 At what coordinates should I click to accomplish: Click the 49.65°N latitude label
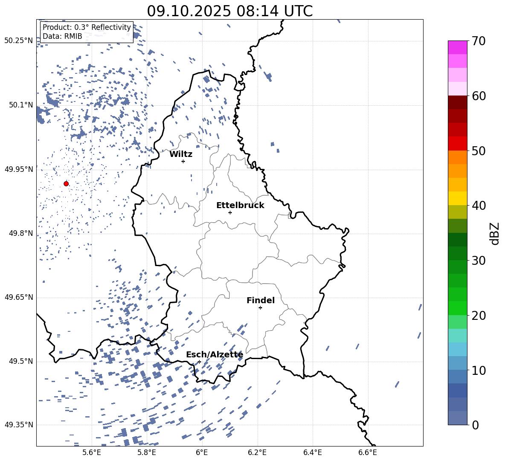click(x=19, y=297)
